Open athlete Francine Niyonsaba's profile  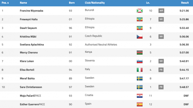coord(31,11)
